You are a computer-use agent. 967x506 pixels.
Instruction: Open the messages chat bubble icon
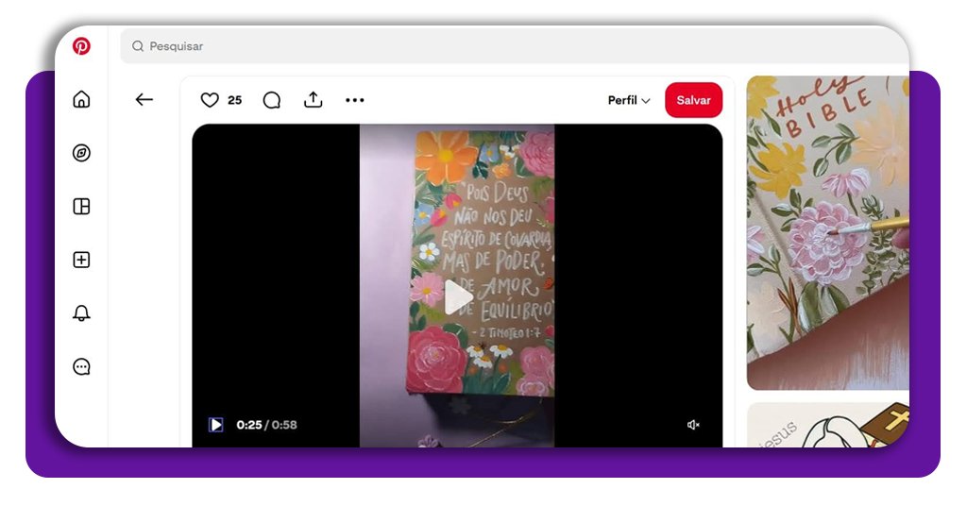pos(82,367)
